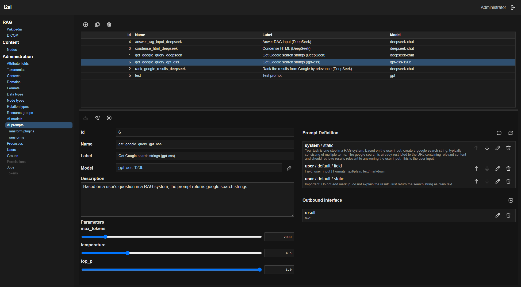This screenshot has width=521, height=287.
Task: Click the delete prompt trash icon above table
Action: 109,25
